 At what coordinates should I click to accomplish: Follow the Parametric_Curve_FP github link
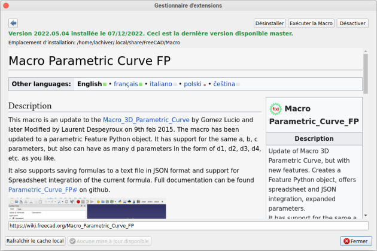[41, 189]
